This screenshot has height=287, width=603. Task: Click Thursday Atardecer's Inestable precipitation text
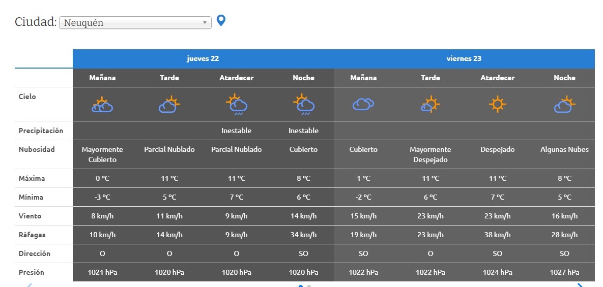tap(237, 131)
